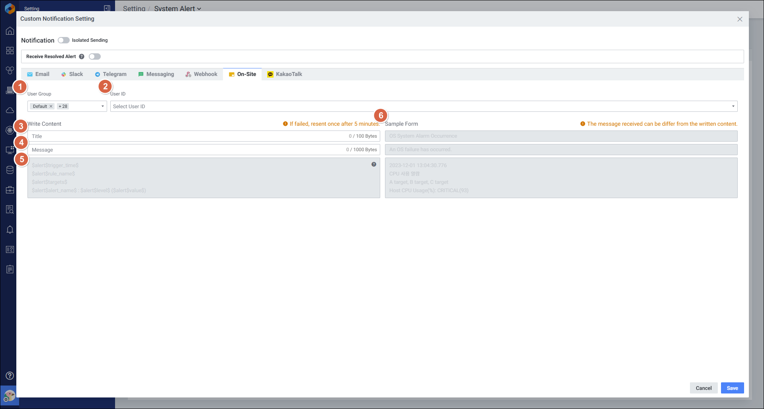Click the home icon in left sidebar
This screenshot has height=409, width=764.
tap(10, 31)
